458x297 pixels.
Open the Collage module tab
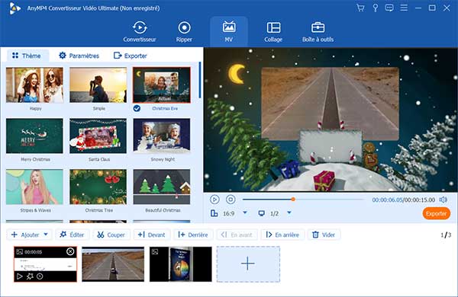(273, 32)
